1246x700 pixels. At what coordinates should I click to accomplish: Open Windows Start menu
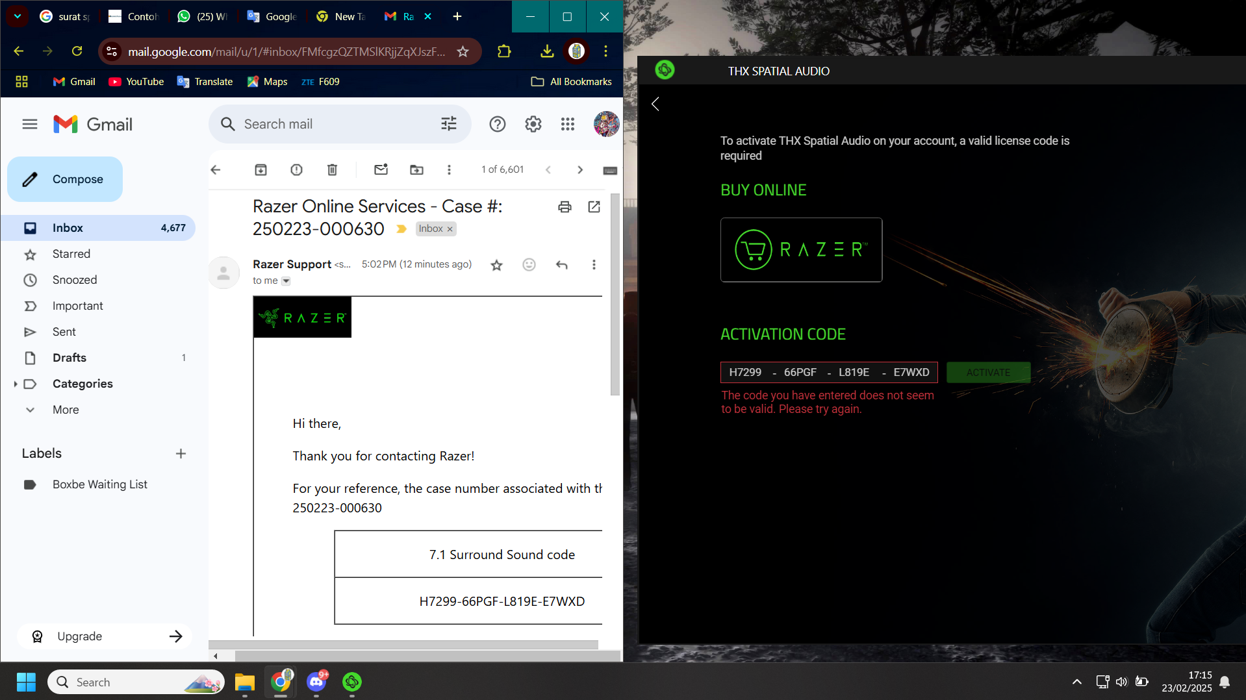[x=26, y=682]
